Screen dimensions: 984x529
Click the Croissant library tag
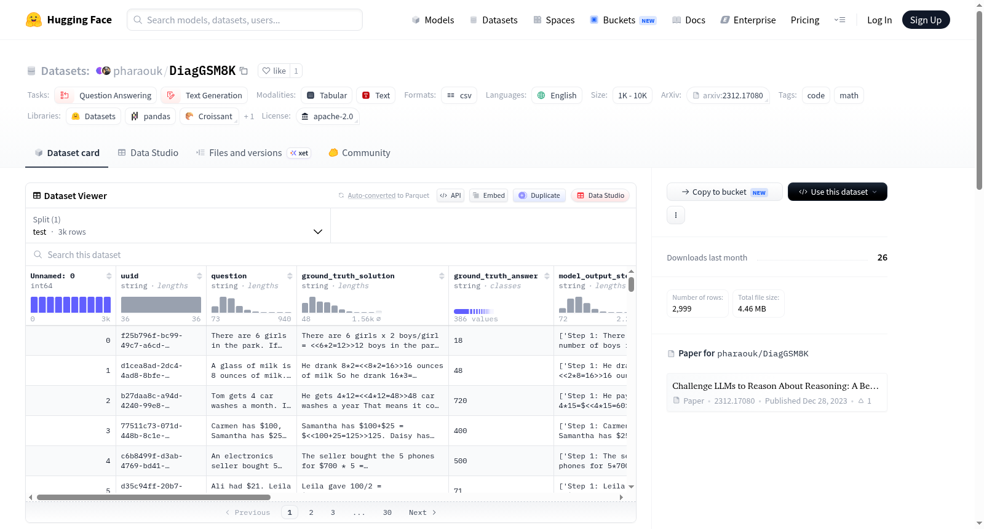(209, 116)
